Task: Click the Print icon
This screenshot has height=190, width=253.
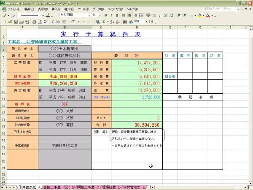Action: tap(33, 22)
